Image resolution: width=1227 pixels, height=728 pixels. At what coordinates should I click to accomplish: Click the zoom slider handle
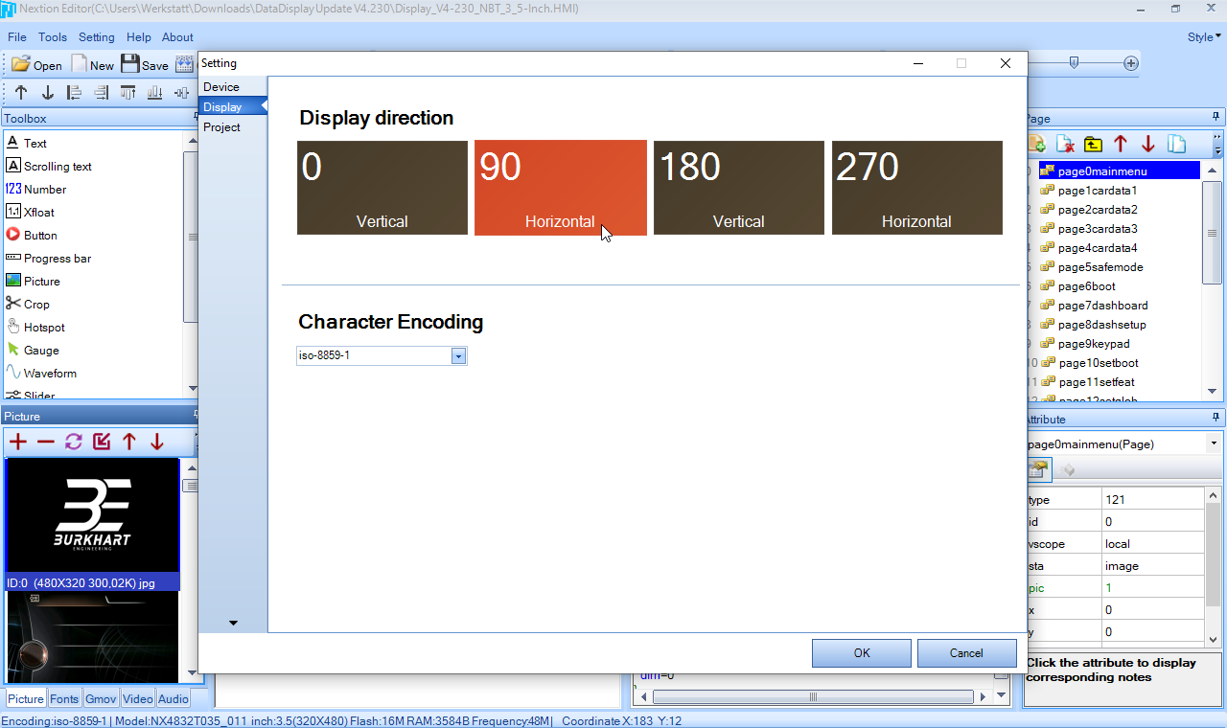click(x=1075, y=62)
